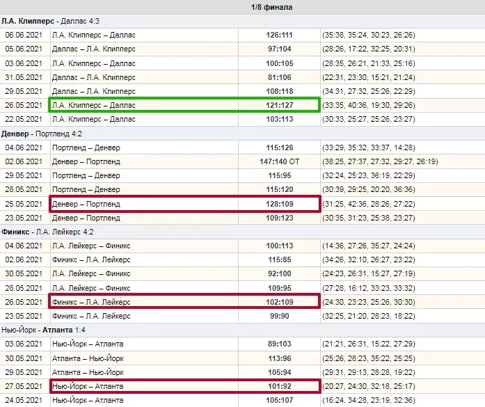Select the quarter scores (24:30, 23:23, 25:26, 30:30)
This screenshot has width=485, height=407.
click(369, 302)
